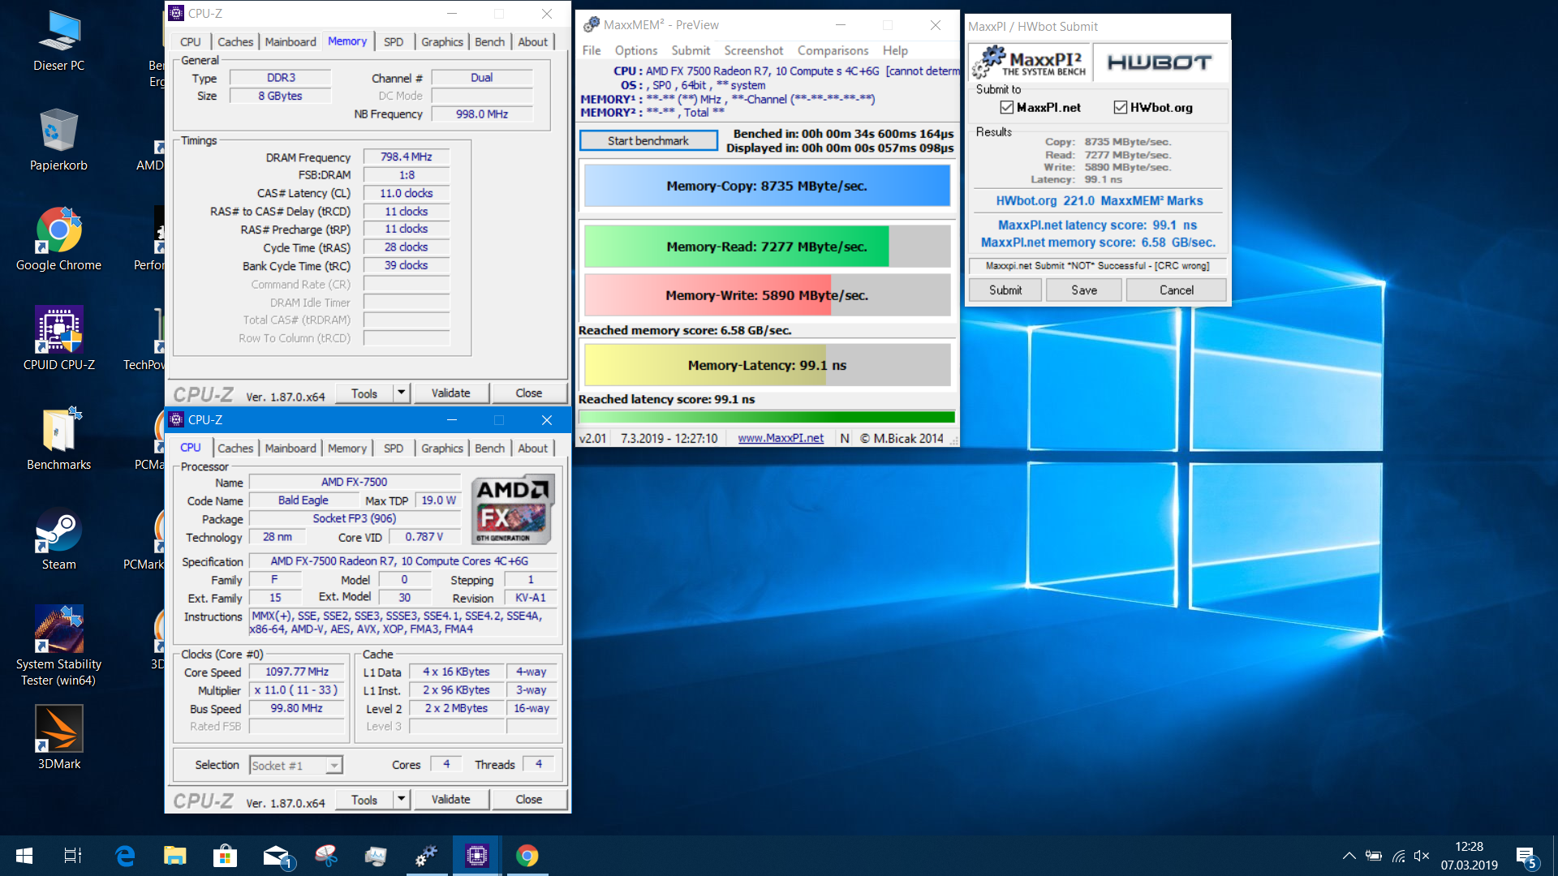Open the MaxxMEM Comparisons menu
The height and width of the screenshot is (876, 1558).
click(x=833, y=50)
